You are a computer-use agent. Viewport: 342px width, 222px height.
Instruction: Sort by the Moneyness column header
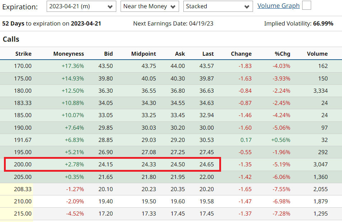pos(69,54)
